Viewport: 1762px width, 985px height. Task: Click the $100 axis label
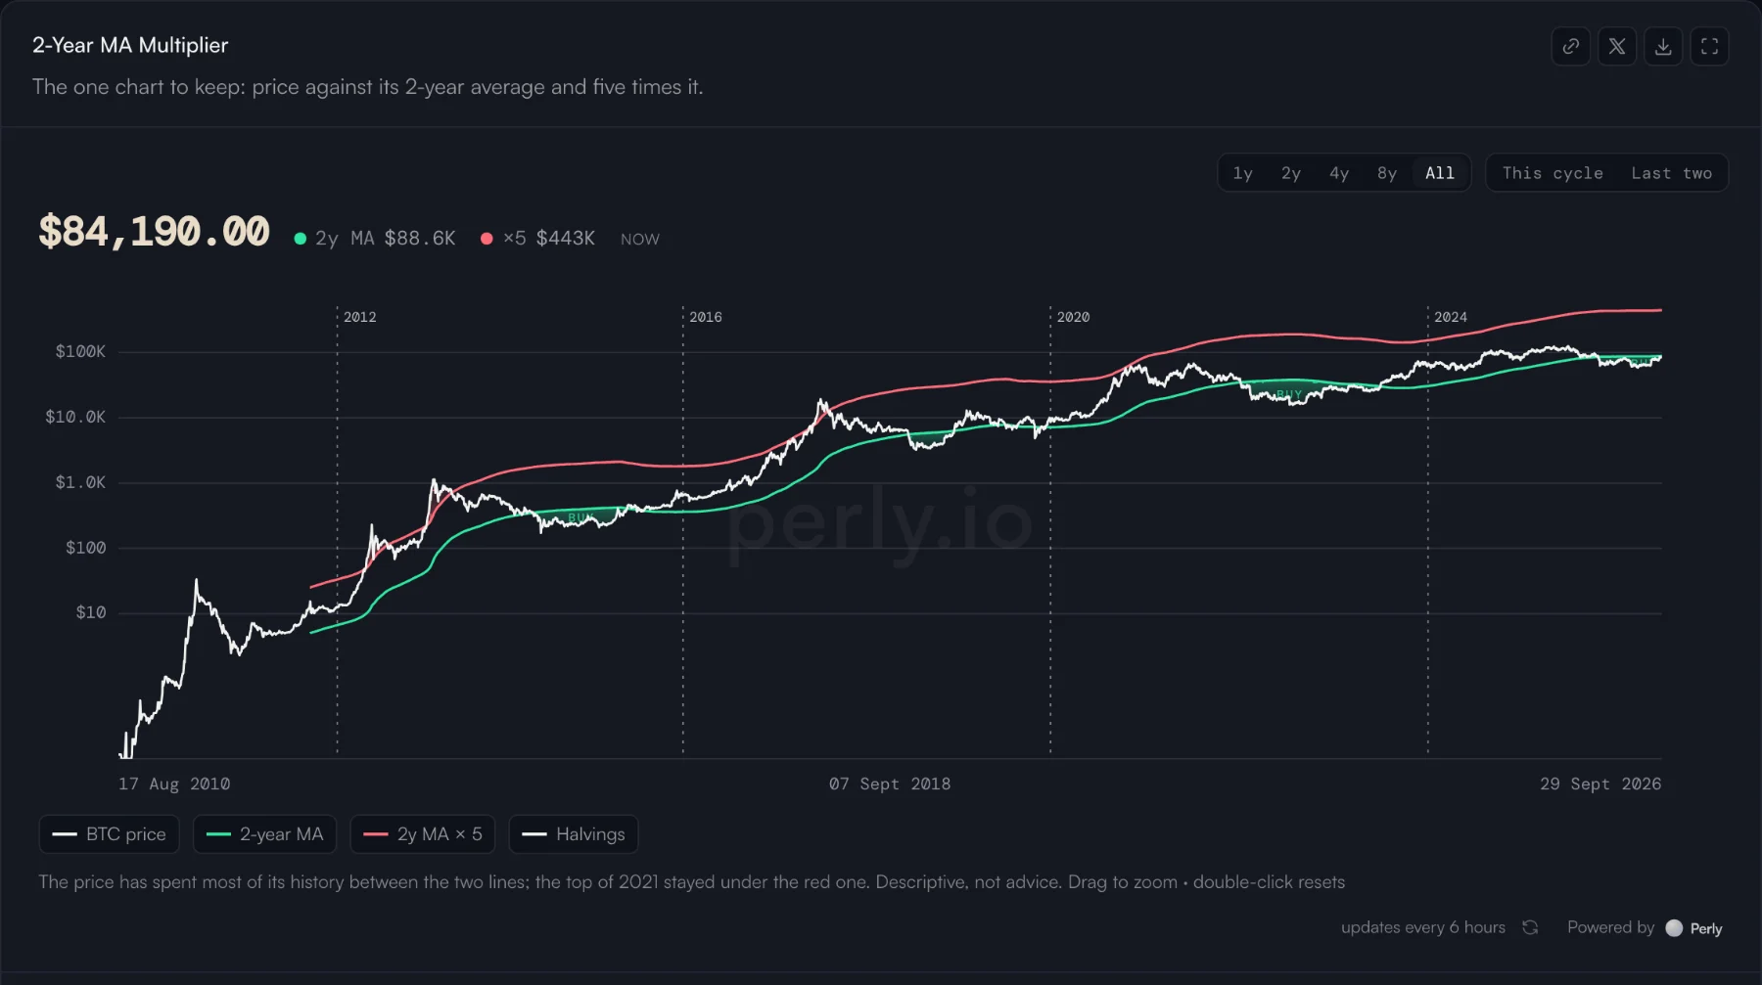85,548
